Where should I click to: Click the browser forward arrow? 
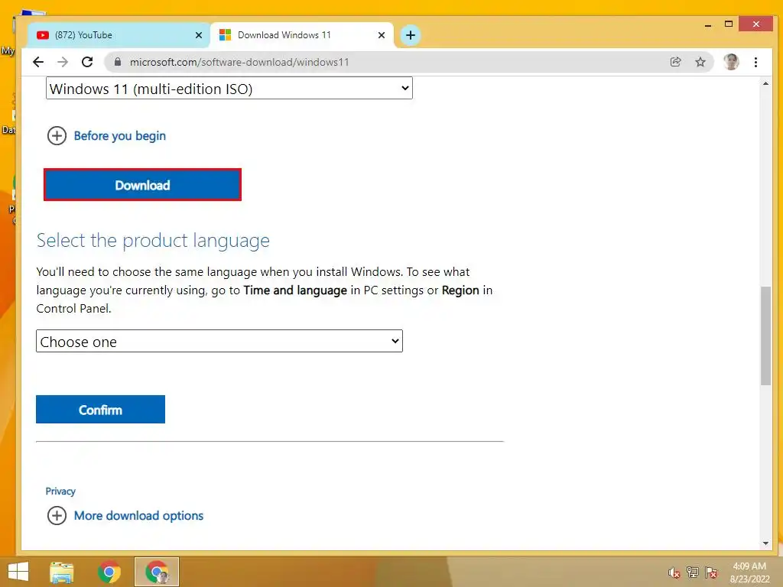point(63,62)
